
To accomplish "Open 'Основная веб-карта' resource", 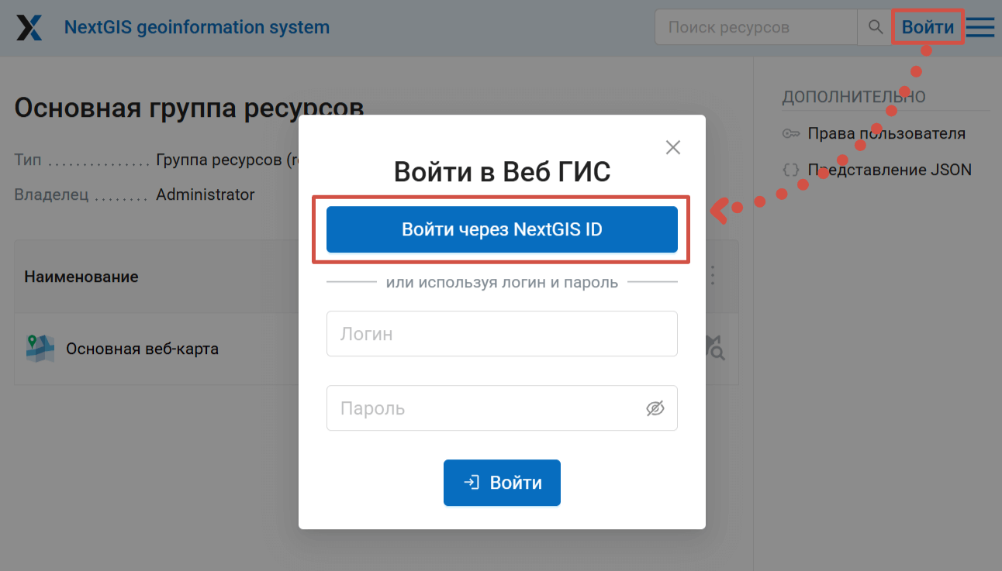I will [x=142, y=349].
